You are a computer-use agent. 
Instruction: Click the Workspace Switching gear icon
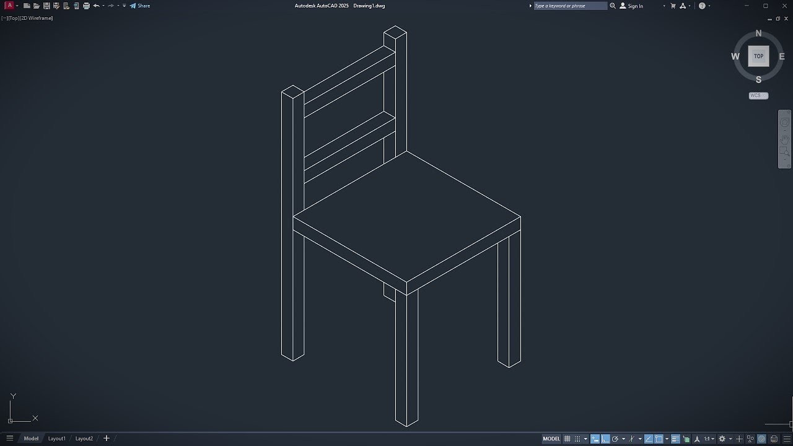coord(722,439)
